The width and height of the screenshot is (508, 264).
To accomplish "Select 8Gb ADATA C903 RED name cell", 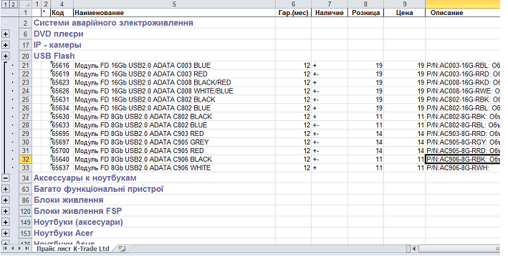I will click(x=174, y=134).
